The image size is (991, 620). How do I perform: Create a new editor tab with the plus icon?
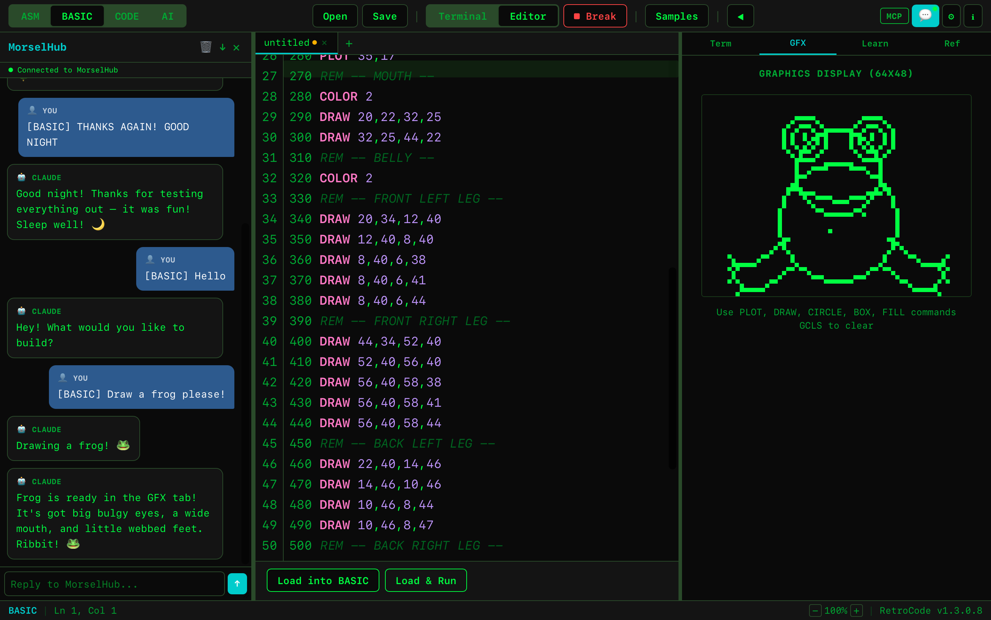coord(348,43)
